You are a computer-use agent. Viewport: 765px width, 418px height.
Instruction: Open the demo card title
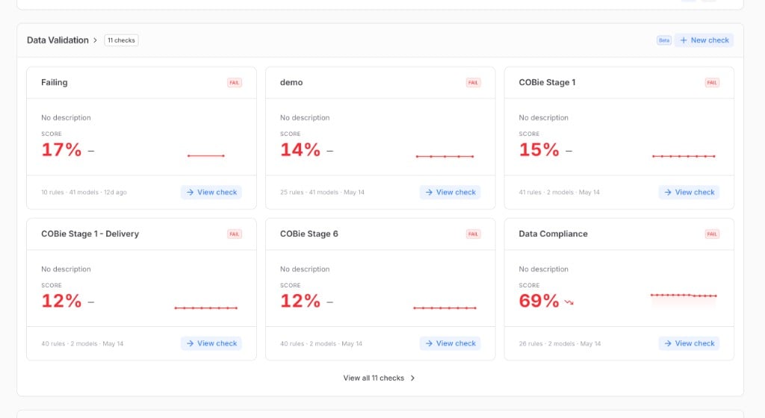tap(291, 82)
